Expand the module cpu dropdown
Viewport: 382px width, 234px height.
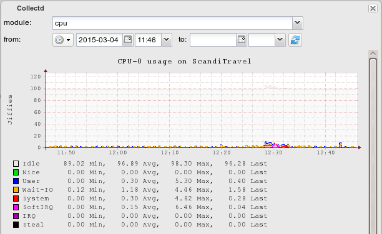(x=298, y=23)
